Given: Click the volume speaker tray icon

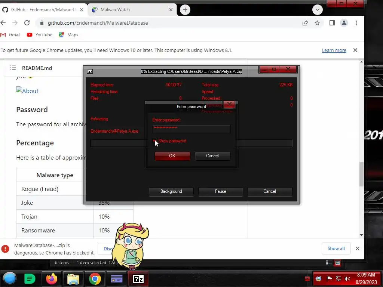Looking at the screenshot, I should point(347,279).
